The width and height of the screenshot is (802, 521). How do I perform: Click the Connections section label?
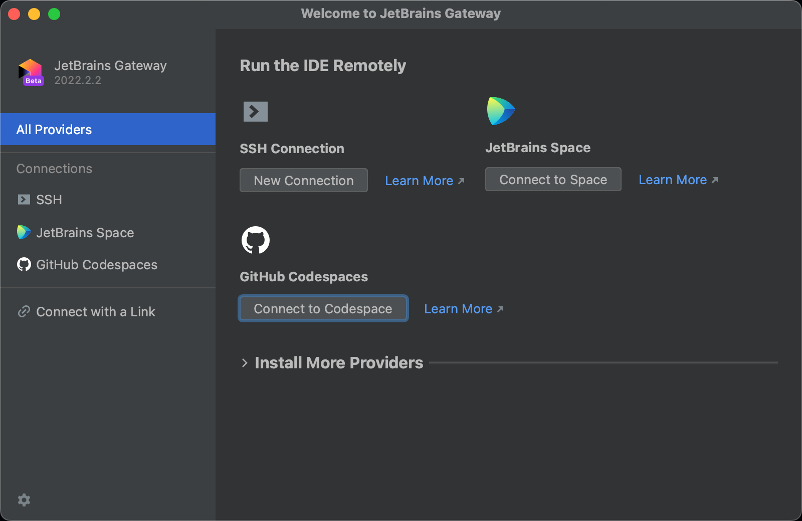[x=54, y=169]
